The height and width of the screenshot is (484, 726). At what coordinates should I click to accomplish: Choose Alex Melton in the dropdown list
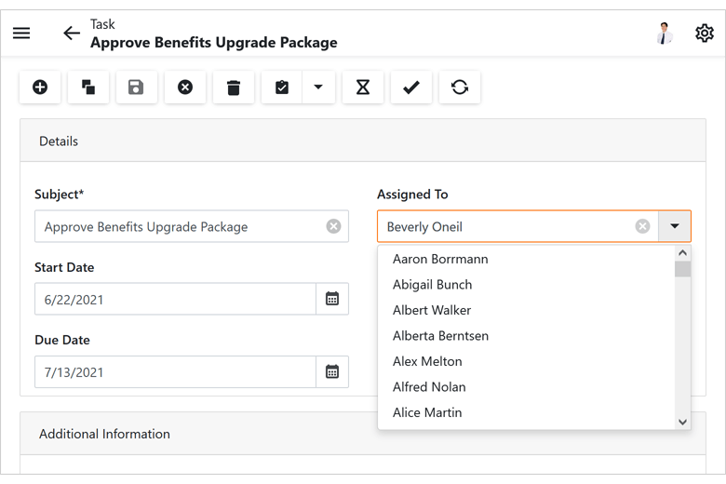[x=427, y=361]
